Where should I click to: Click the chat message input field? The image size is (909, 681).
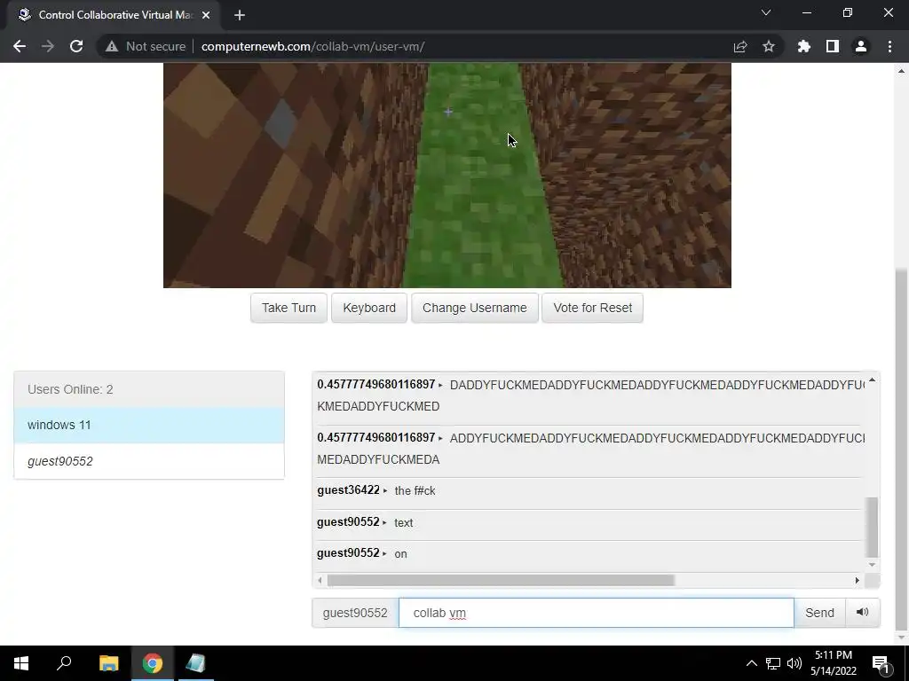pos(596,613)
